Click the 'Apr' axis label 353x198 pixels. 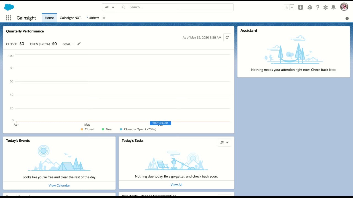(x=16, y=125)
